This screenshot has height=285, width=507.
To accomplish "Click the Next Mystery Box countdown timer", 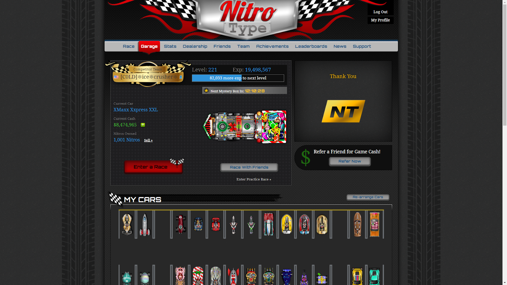I will coord(255,91).
